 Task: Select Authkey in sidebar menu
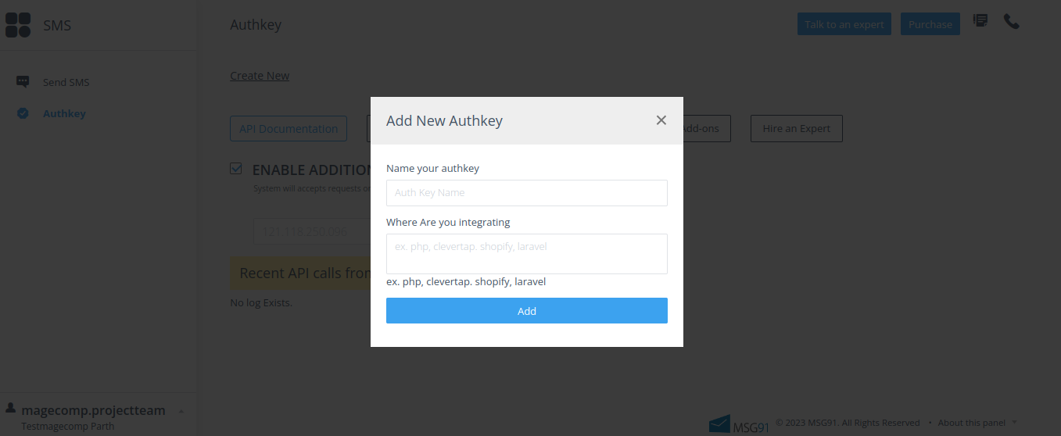click(64, 113)
